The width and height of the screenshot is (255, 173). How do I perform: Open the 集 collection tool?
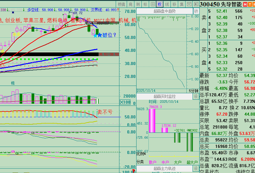pos(182,4)
